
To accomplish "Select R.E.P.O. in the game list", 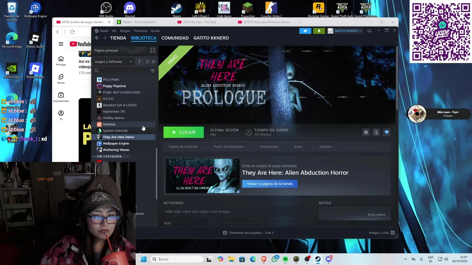I will click(124, 99).
